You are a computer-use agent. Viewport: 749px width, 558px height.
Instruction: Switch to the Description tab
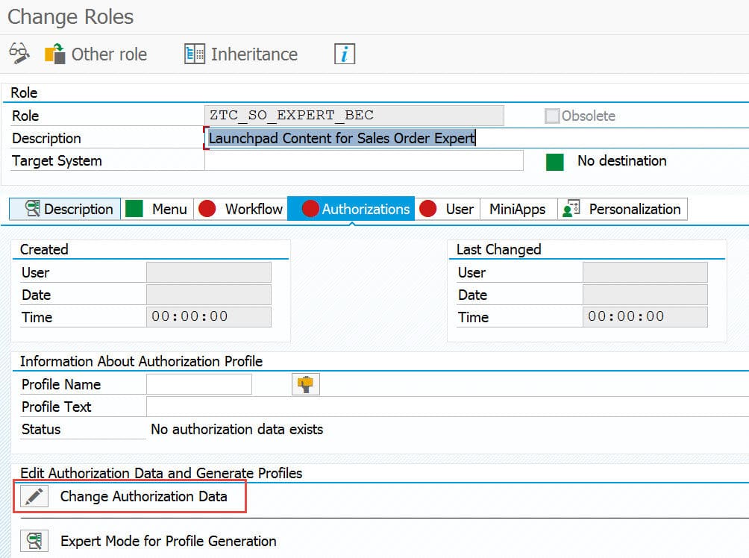pos(65,209)
